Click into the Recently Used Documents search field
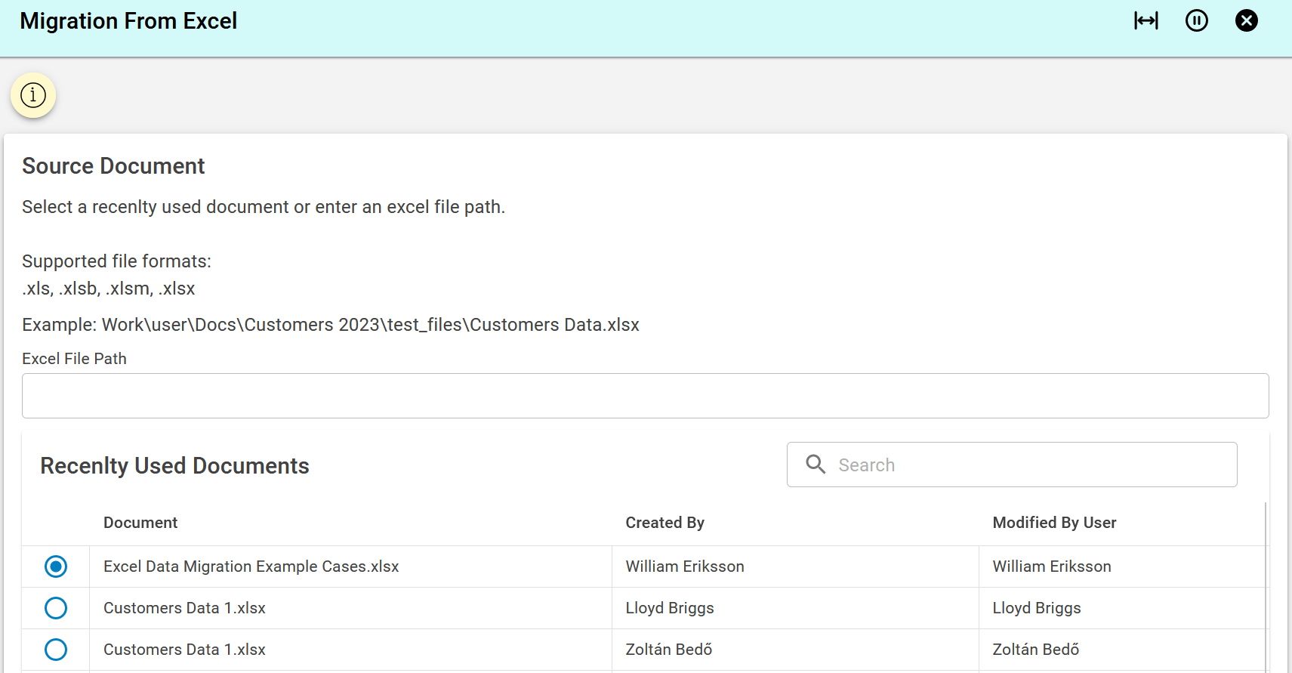 [x=1027, y=465]
